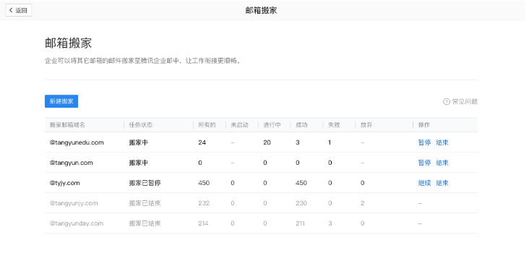Resume the @tyjy.com migration with 继续
Screen dimensions: 529x261
424,183
